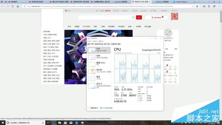Screen dimensions: 222x125
Task: Open the 服务 (Services) tab in Task Manager
Action: click(119, 44)
